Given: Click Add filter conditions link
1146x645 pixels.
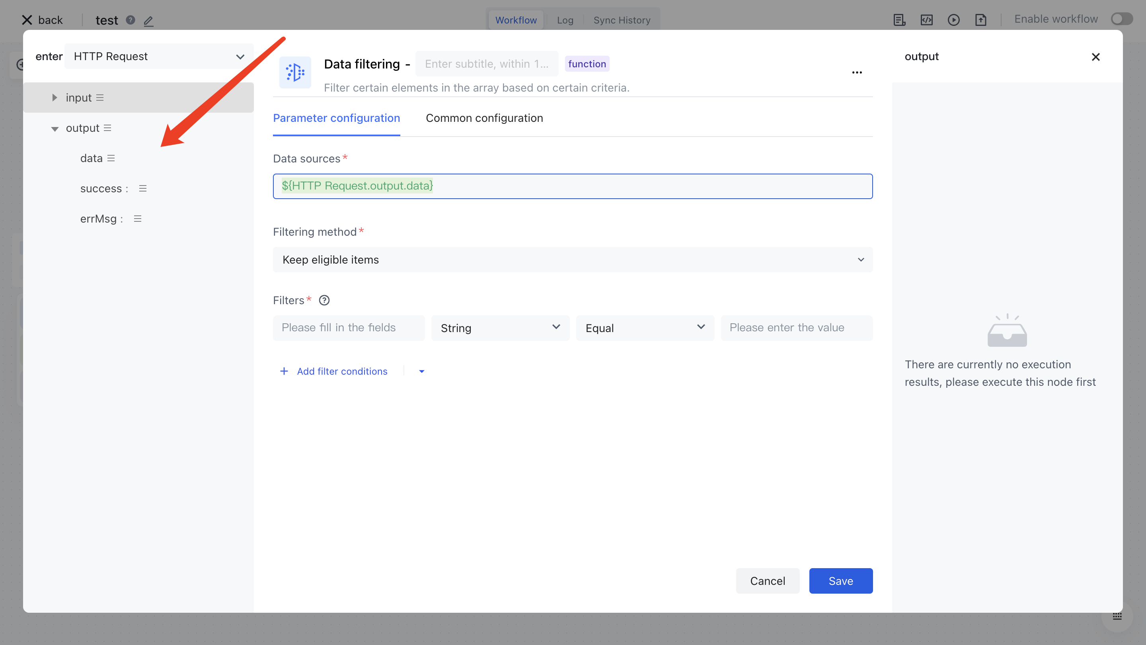Looking at the screenshot, I should 342,371.
